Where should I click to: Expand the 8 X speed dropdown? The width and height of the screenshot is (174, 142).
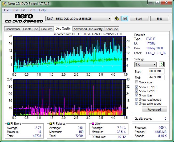(145, 64)
